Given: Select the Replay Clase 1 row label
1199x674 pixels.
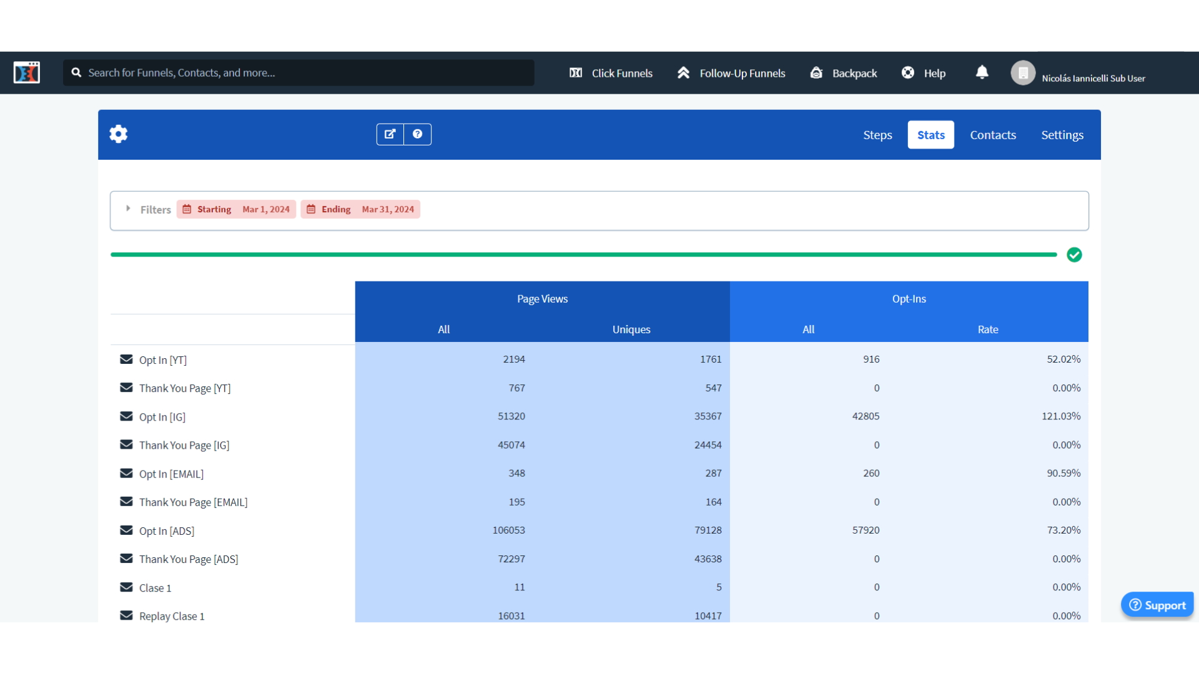Looking at the screenshot, I should [x=172, y=616].
